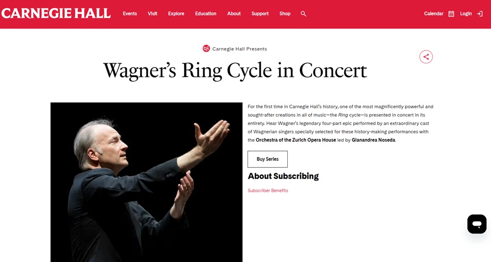This screenshot has width=491, height=262.
Task: Click the Carnegie Hall Presents text label
Action: pos(240,49)
